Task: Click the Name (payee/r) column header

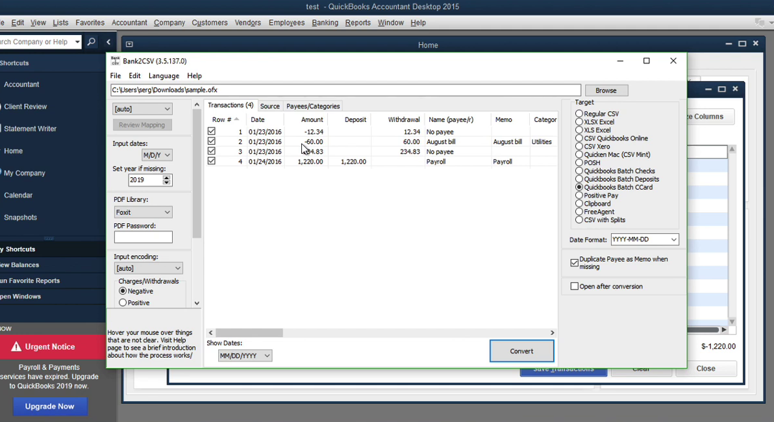Action: [x=451, y=119]
